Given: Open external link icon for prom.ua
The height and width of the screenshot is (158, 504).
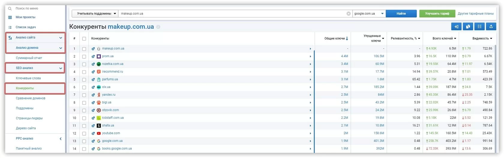Looking at the screenshot, I should tap(93, 56).
